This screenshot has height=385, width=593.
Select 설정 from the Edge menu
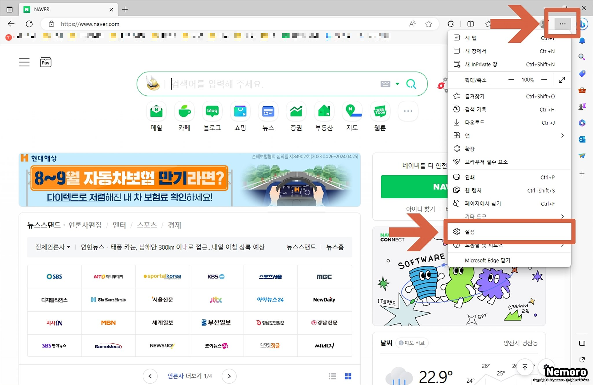[470, 232]
